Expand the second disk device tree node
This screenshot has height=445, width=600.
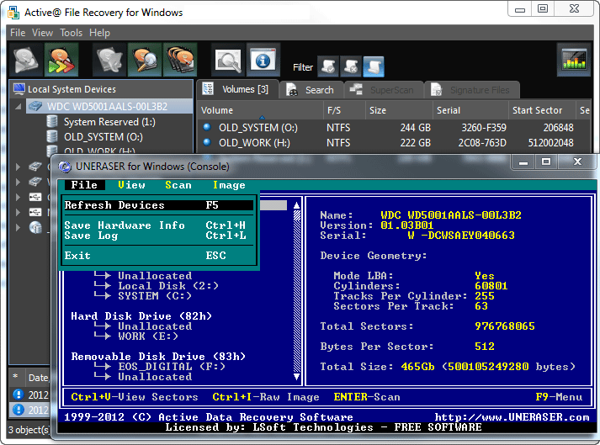(18, 167)
